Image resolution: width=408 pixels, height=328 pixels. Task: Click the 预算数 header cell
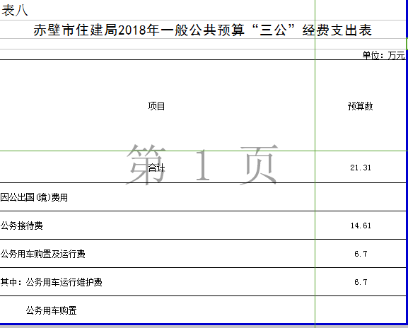[x=361, y=106]
